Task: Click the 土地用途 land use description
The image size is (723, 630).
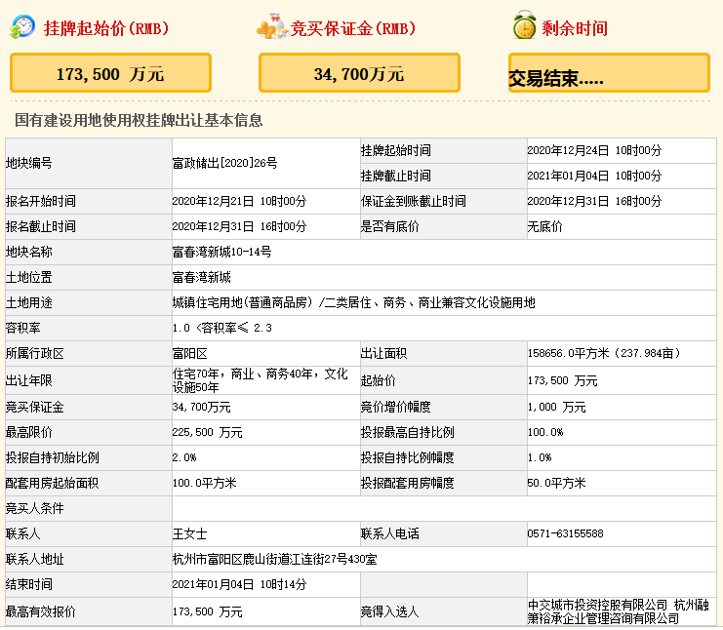Action: click(353, 302)
